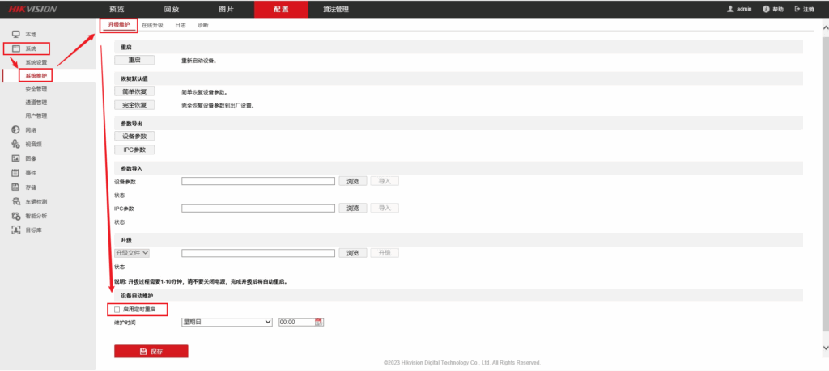Click the 重启 (Reboot) button

coord(134,60)
